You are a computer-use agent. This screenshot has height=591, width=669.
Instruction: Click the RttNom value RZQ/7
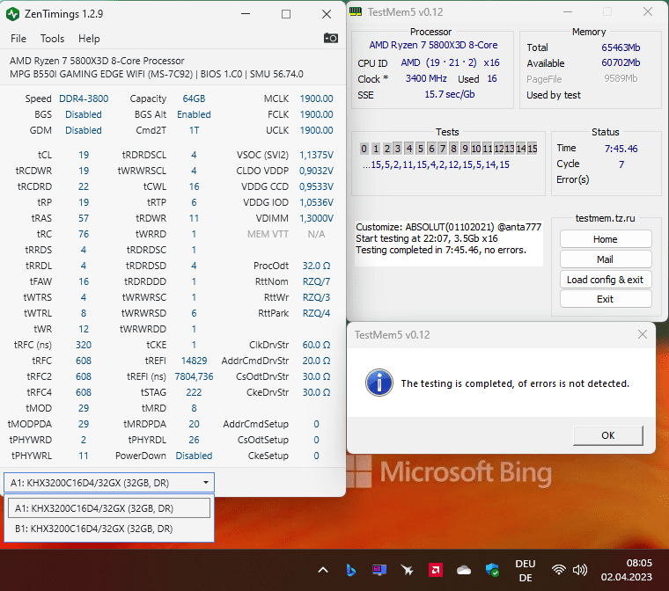[x=316, y=281]
